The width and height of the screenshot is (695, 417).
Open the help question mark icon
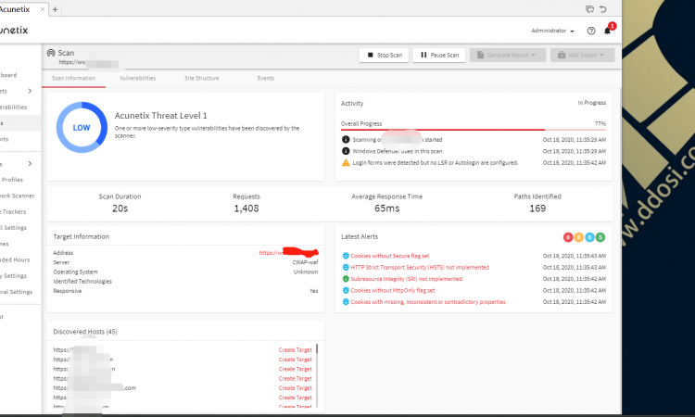[x=591, y=31]
